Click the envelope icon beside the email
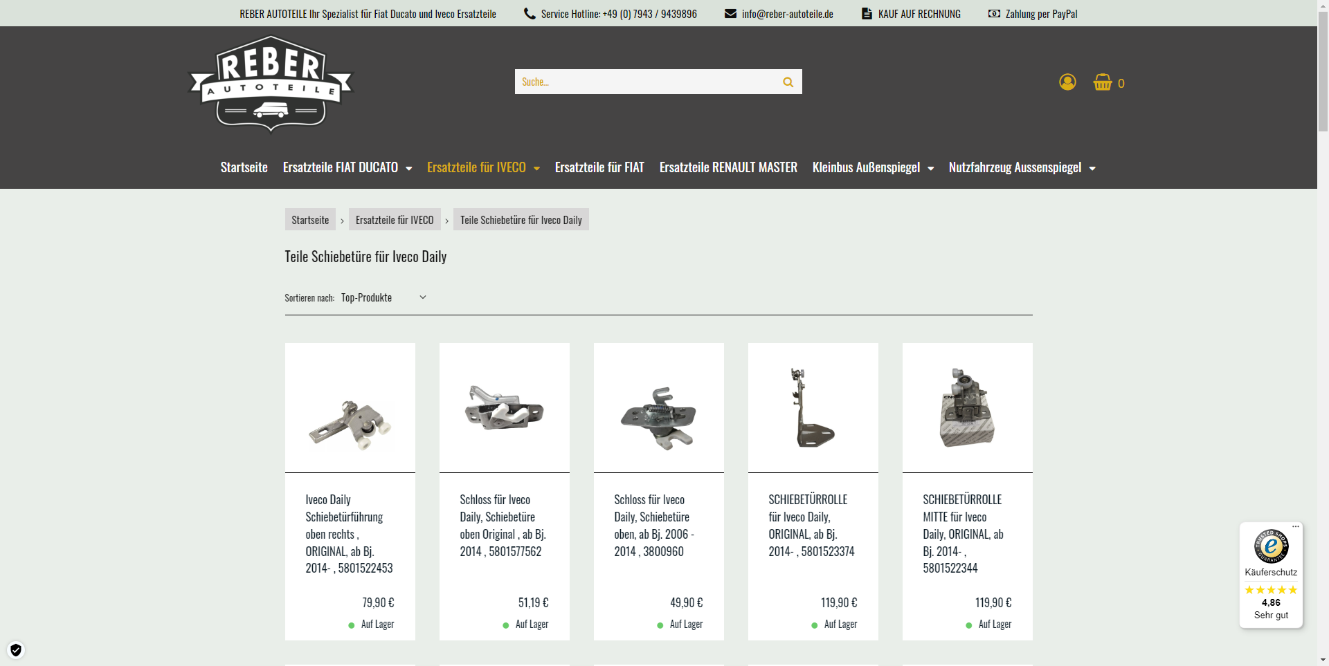Screen dimensions: 1329x666 (730, 13)
